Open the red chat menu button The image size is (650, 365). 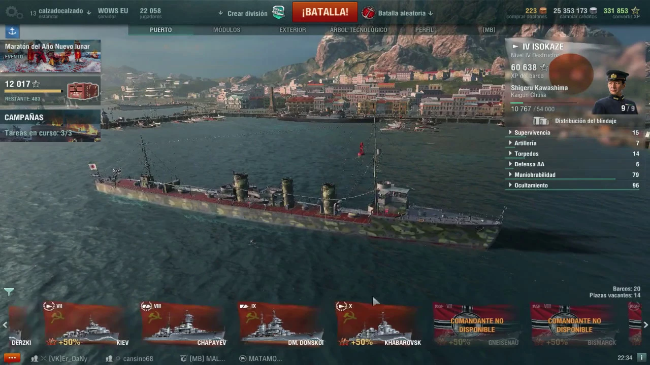pos(12,358)
